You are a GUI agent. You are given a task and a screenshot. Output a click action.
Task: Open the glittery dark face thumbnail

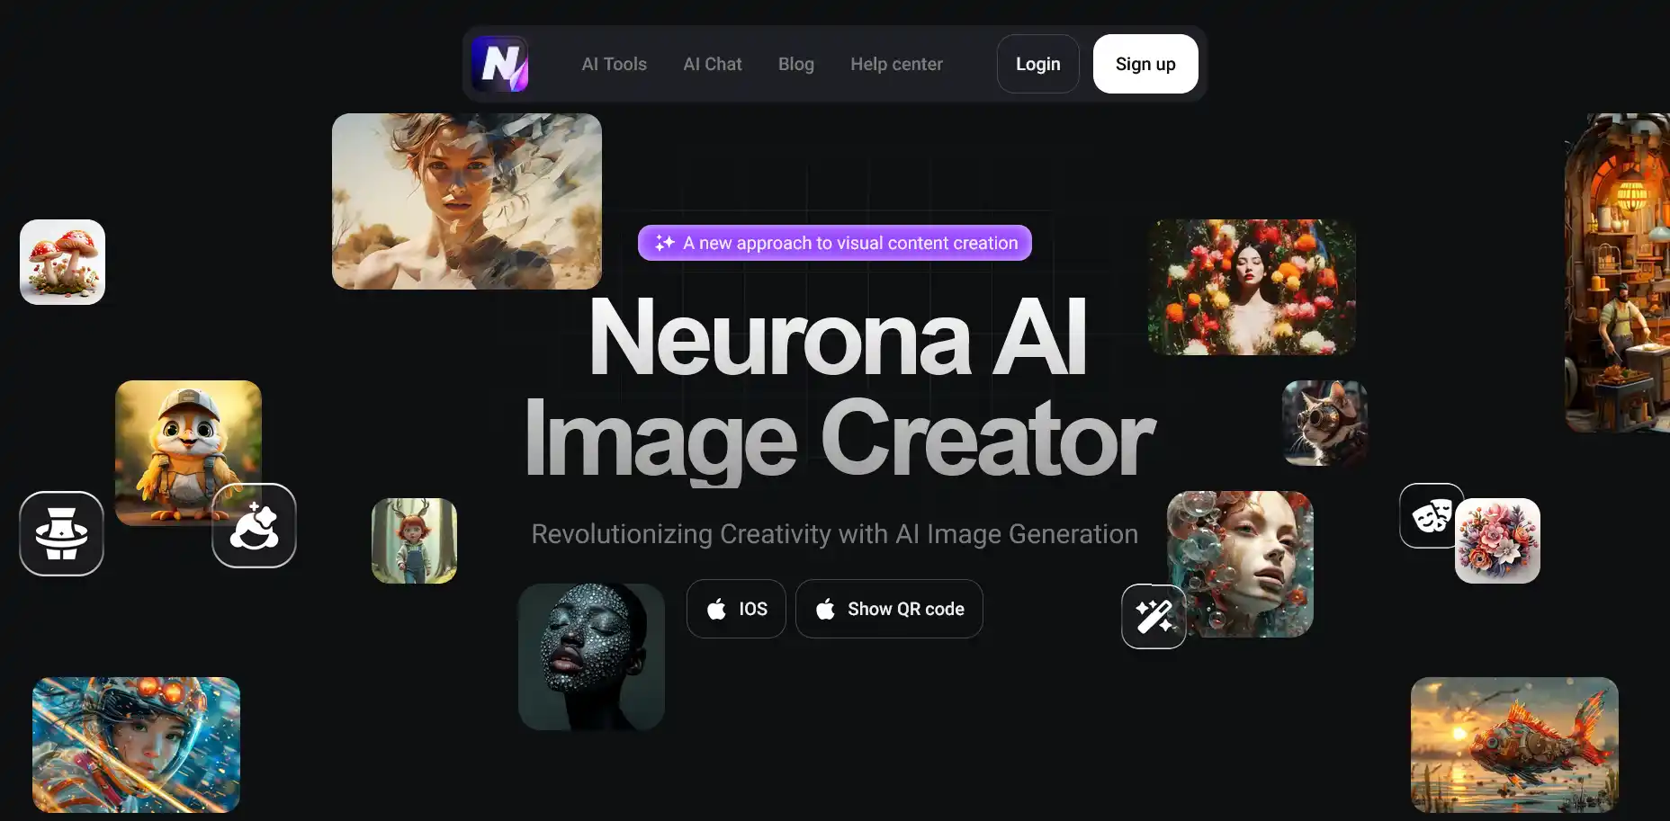click(591, 656)
